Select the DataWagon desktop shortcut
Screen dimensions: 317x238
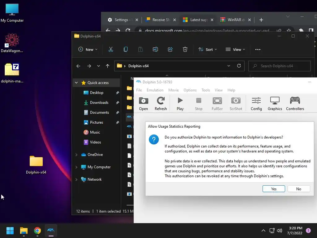[12, 43]
